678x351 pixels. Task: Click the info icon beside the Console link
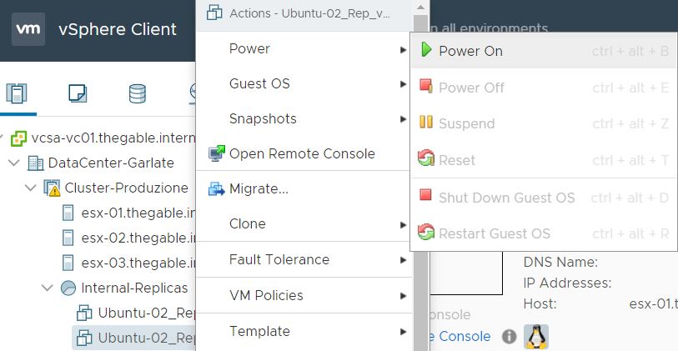tap(510, 336)
